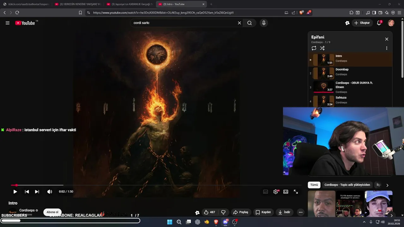The height and width of the screenshot is (227, 404).
Task: Dislike the video
Action: (x=223, y=212)
